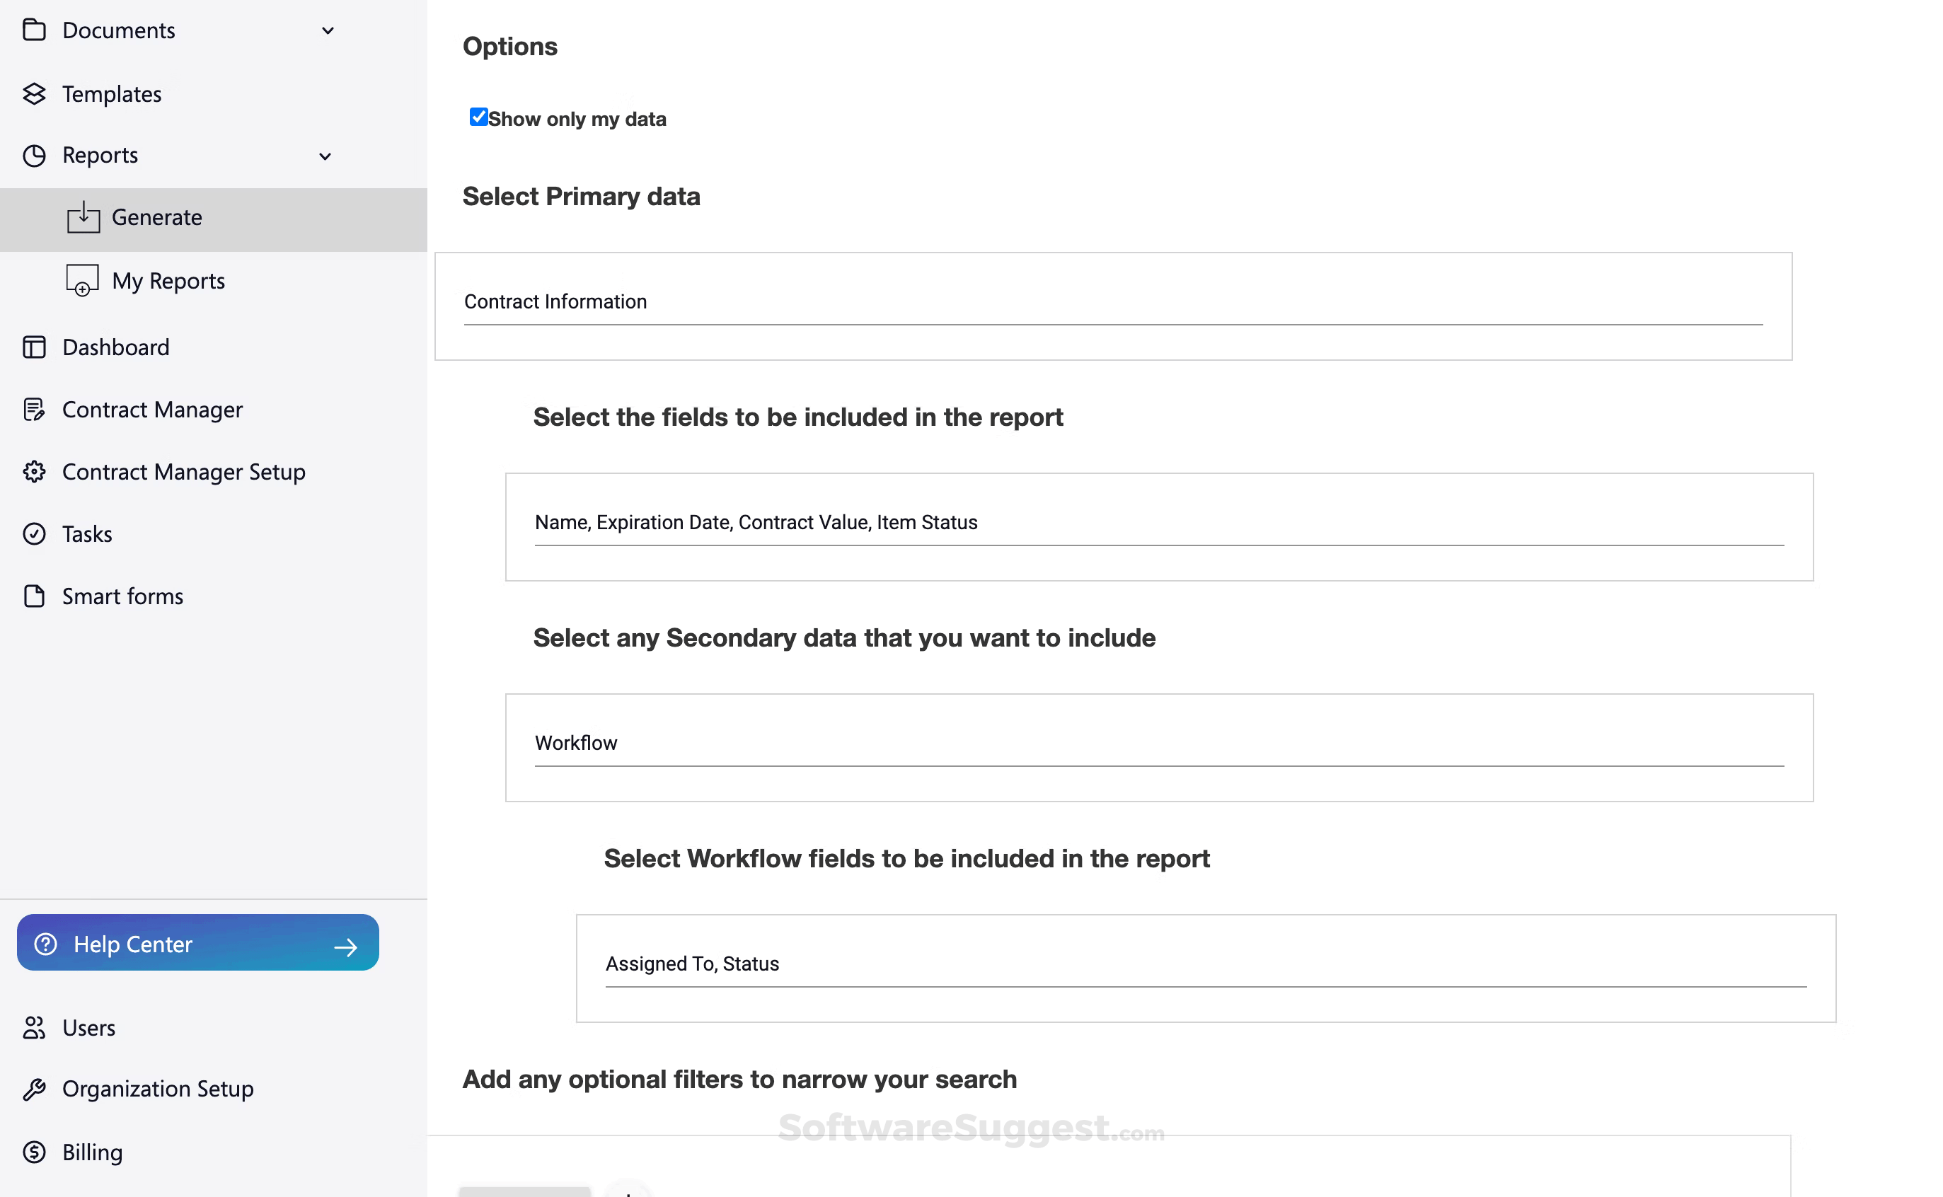
Task: Click the Tasks checkmark circle icon
Action: coord(34,533)
